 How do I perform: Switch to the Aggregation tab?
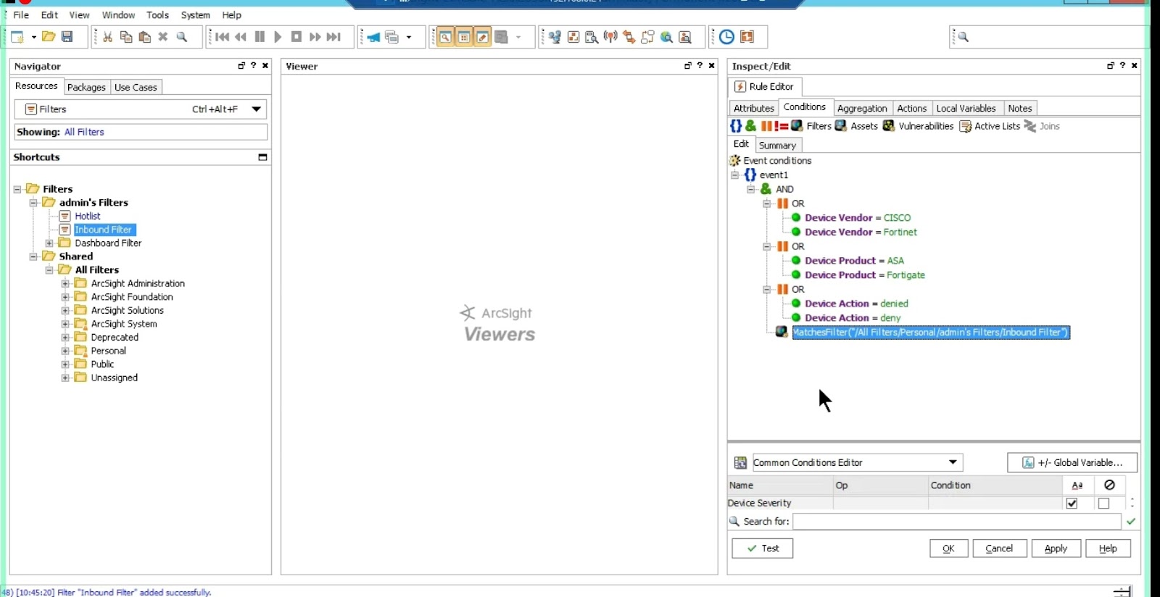[862, 108]
